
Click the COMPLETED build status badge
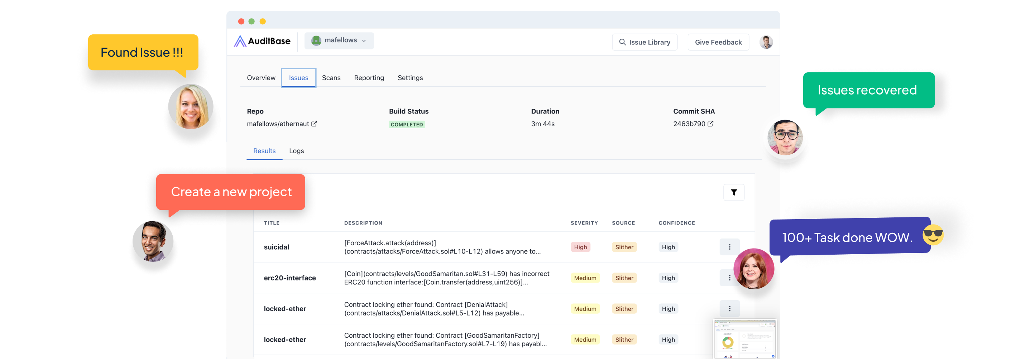coord(407,124)
